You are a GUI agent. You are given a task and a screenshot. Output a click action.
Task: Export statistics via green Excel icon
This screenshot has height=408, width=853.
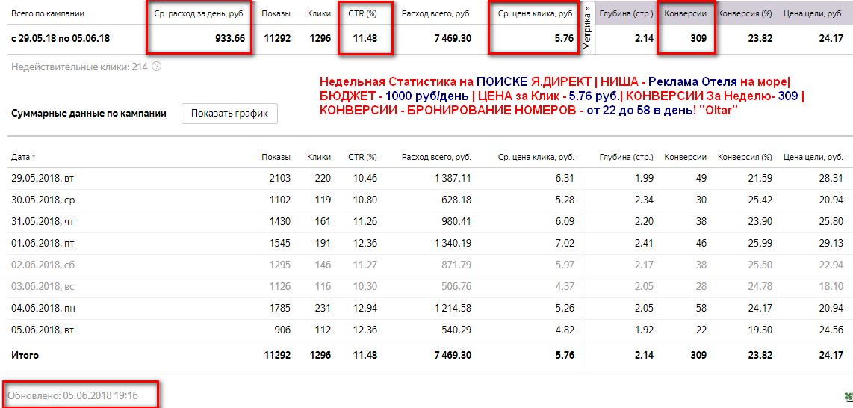[x=849, y=396]
